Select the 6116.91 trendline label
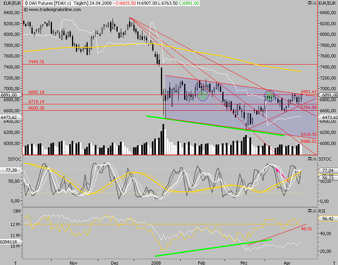Screen dimensions: 338x265 (x=308, y=134)
